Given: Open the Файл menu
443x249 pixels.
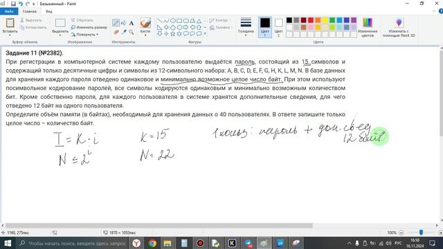Looking at the screenshot, I should pos(9,11).
